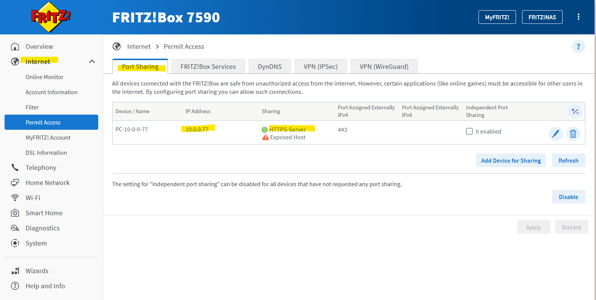The image size is (596, 300).
Task: Delete the PC-10-0-0-77 sharing entry
Action: click(x=573, y=134)
